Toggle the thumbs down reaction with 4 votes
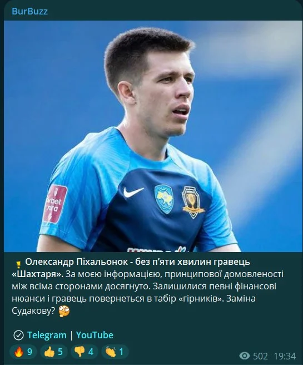Screen dimensions: 303x365 pyautogui.click(x=84, y=352)
